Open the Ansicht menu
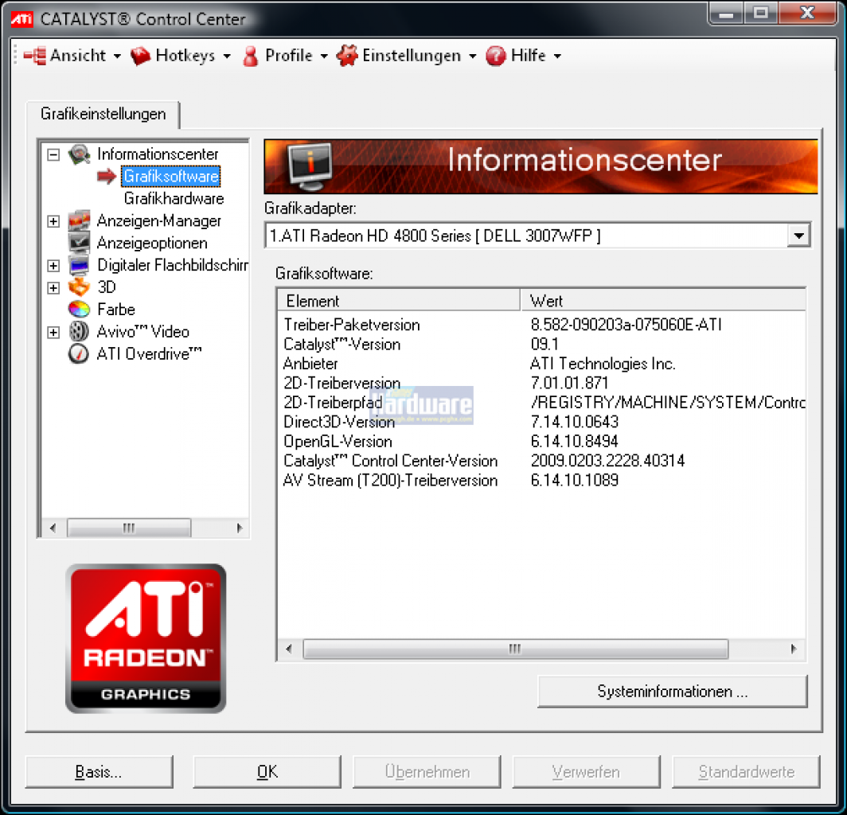This screenshot has height=815, width=847. click(x=72, y=56)
